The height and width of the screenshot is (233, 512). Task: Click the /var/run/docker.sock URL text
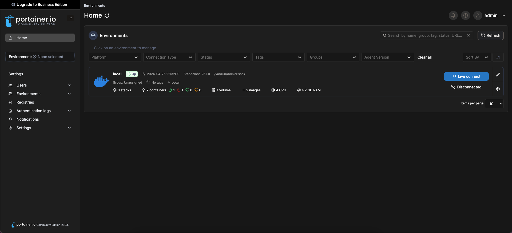[x=229, y=74]
